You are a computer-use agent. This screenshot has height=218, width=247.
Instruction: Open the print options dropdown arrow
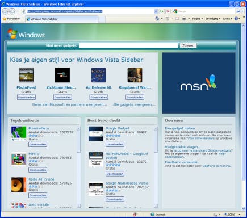[x=189, y=19]
